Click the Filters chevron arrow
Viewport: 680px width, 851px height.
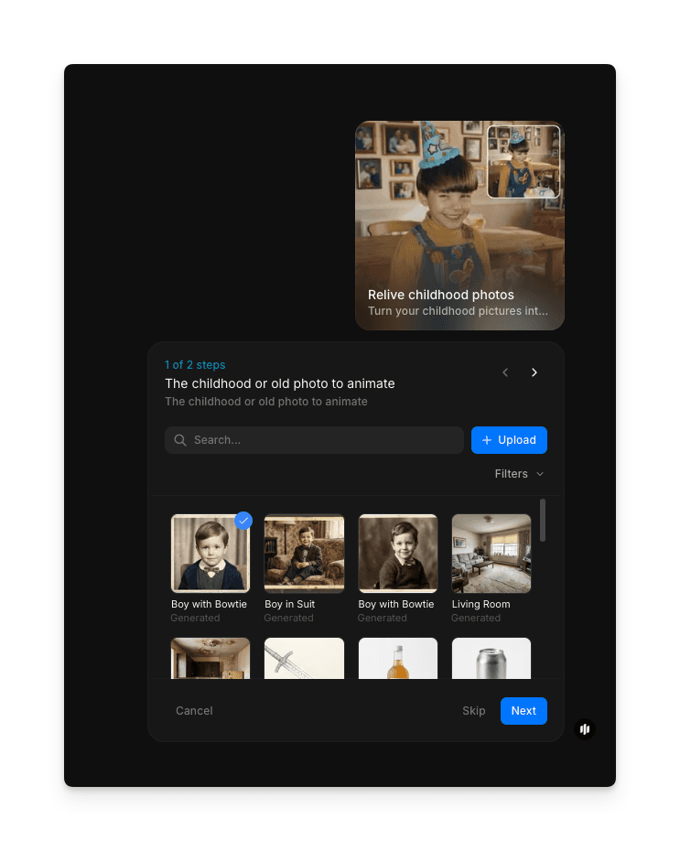[540, 474]
